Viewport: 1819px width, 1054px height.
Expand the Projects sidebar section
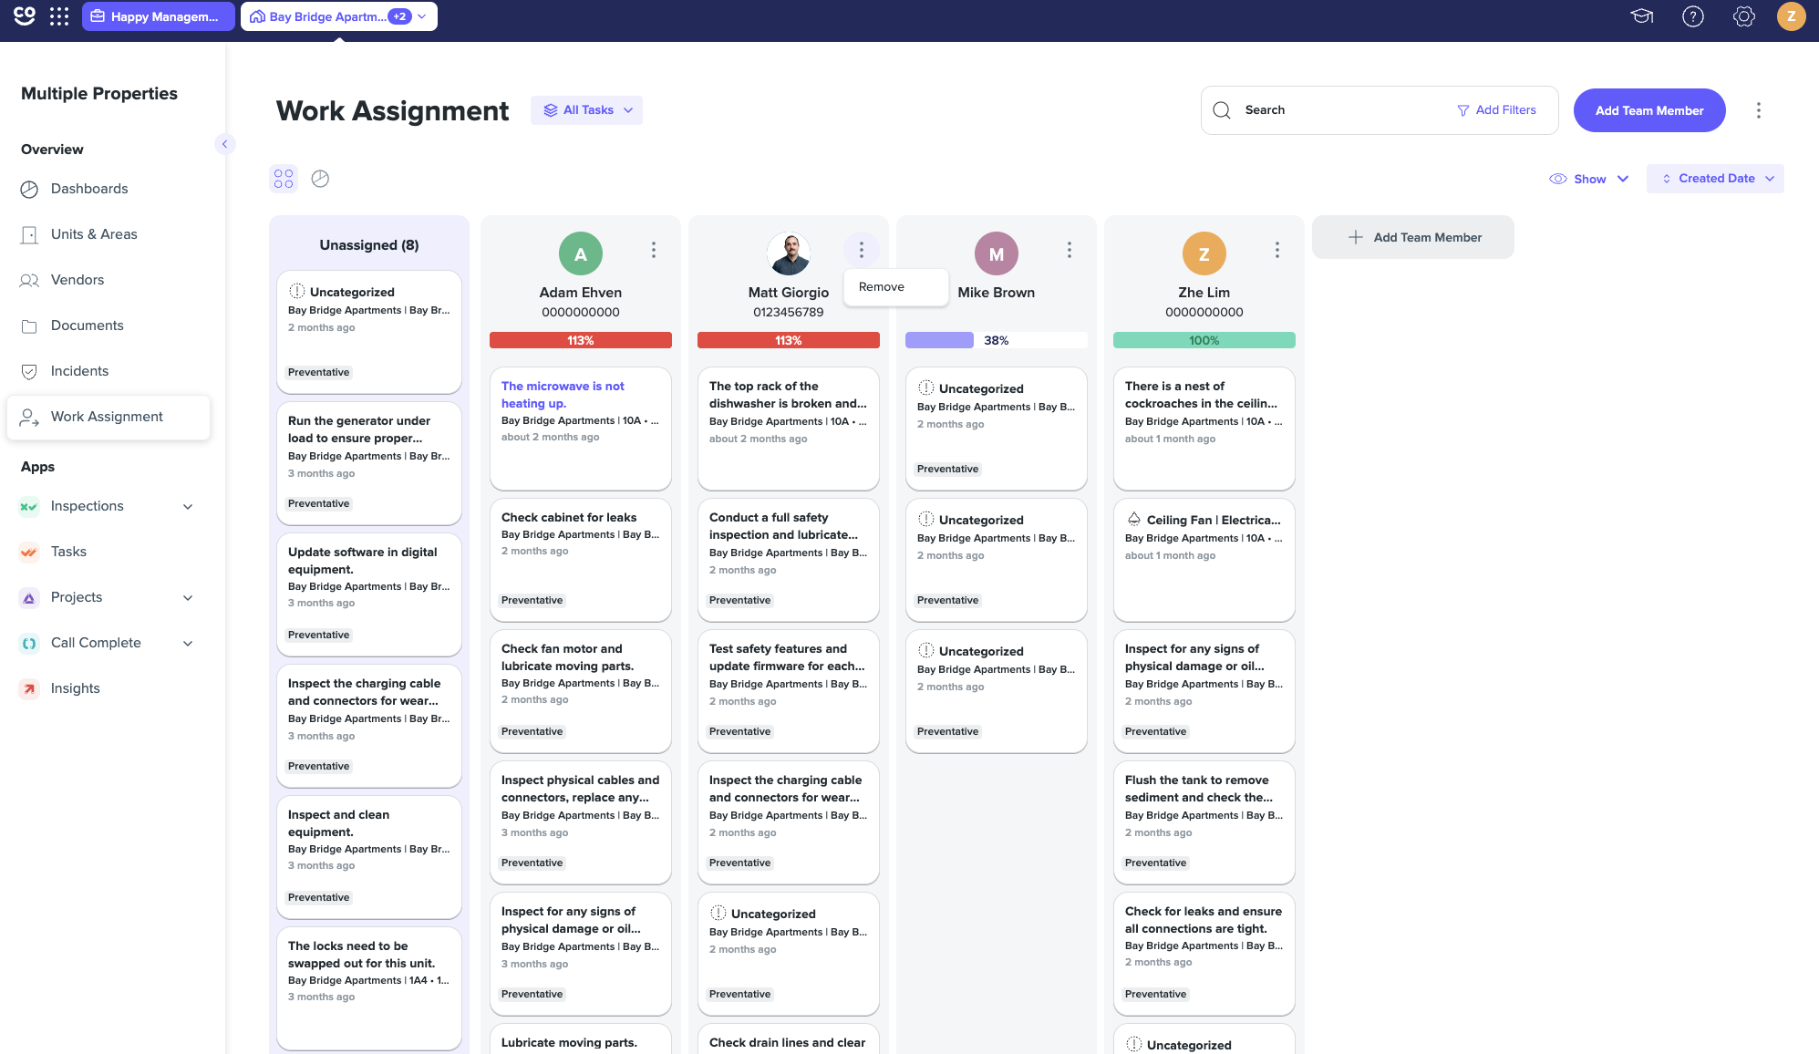coord(188,598)
